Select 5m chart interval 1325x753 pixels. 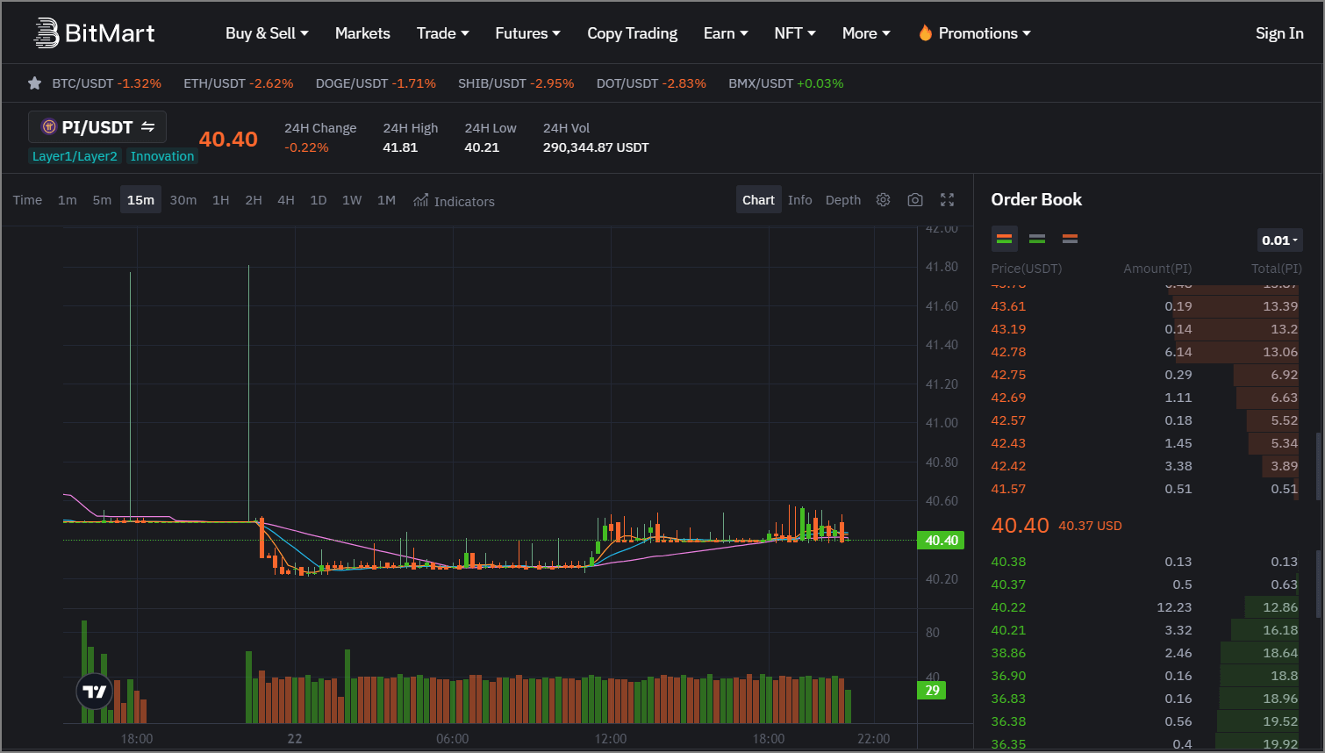click(x=102, y=200)
